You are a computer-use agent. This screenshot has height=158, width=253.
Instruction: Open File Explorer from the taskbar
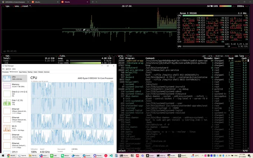tap(33, 155)
